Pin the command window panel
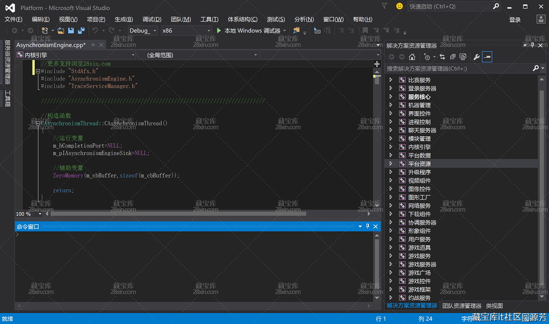Screen dimensions: 549x324 coord(368,227)
